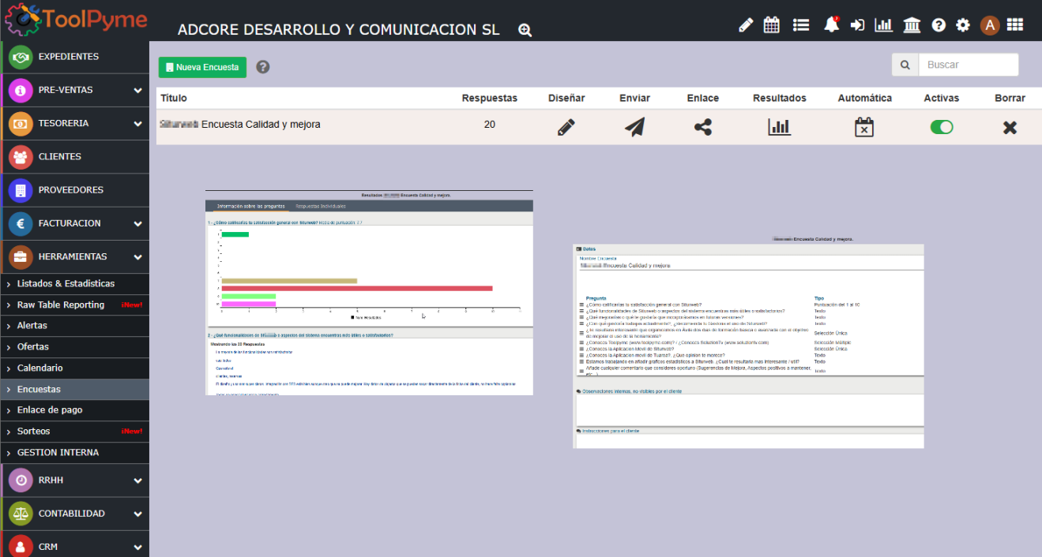Image resolution: width=1042 pixels, height=557 pixels.
Task: Toggle the Activas switch for the survey
Action: 941,127
